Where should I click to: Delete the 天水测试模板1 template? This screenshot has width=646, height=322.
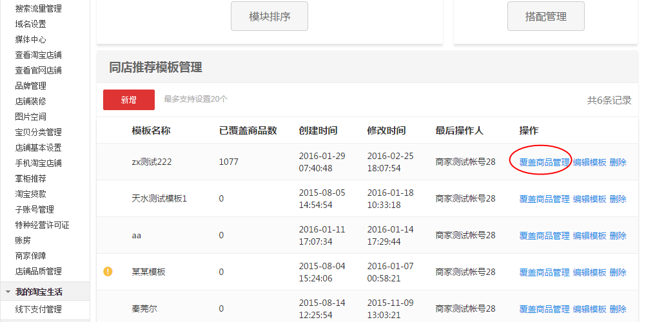618,199
